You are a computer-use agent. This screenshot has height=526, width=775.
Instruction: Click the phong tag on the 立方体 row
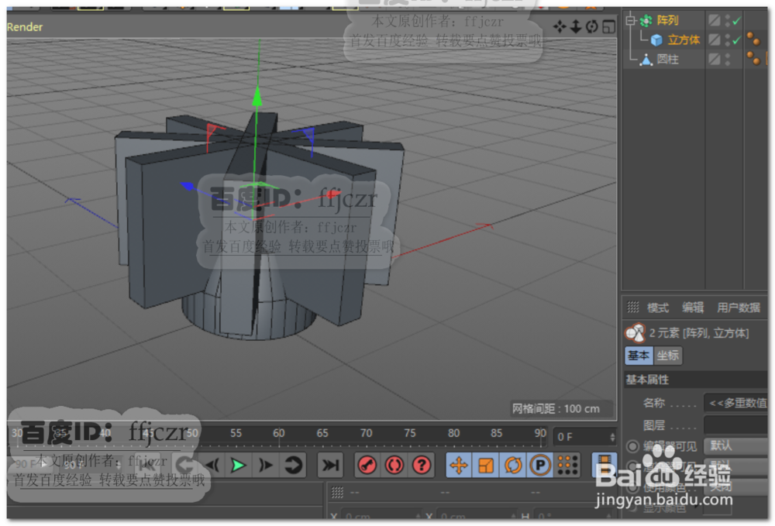[753, 39]
